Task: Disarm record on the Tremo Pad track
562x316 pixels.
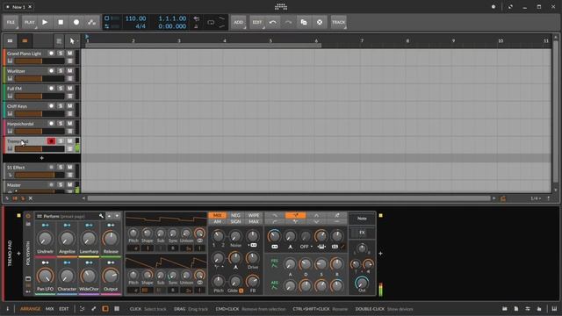Action: 51,141
